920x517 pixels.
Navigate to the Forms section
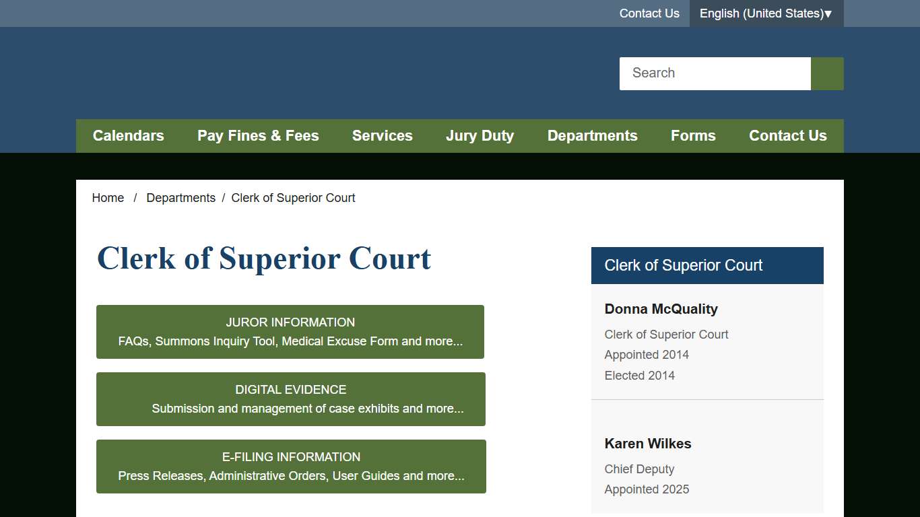(x=693, y=135)
